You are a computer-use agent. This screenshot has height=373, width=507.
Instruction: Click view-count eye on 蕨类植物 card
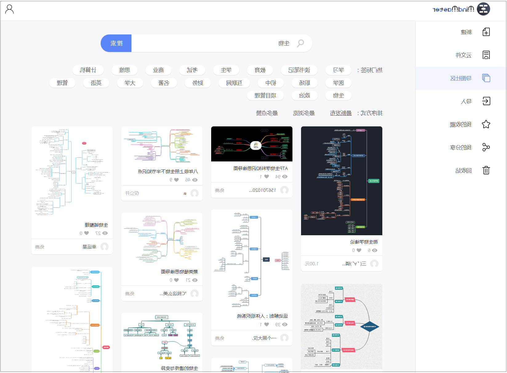click(195, 280)
